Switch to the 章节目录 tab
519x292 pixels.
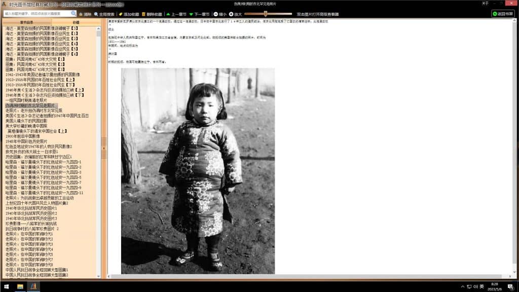(27, 22)
